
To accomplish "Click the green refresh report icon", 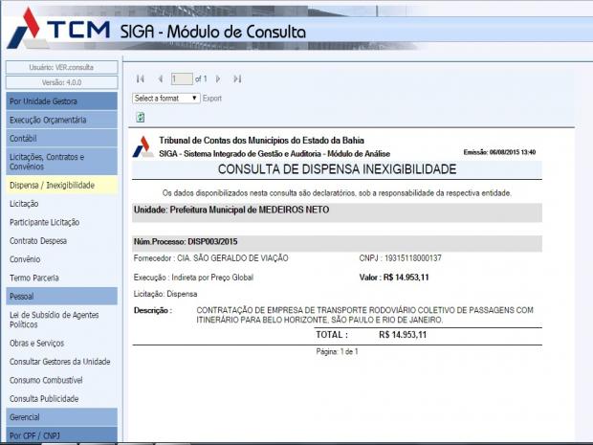I will [141, 117].
